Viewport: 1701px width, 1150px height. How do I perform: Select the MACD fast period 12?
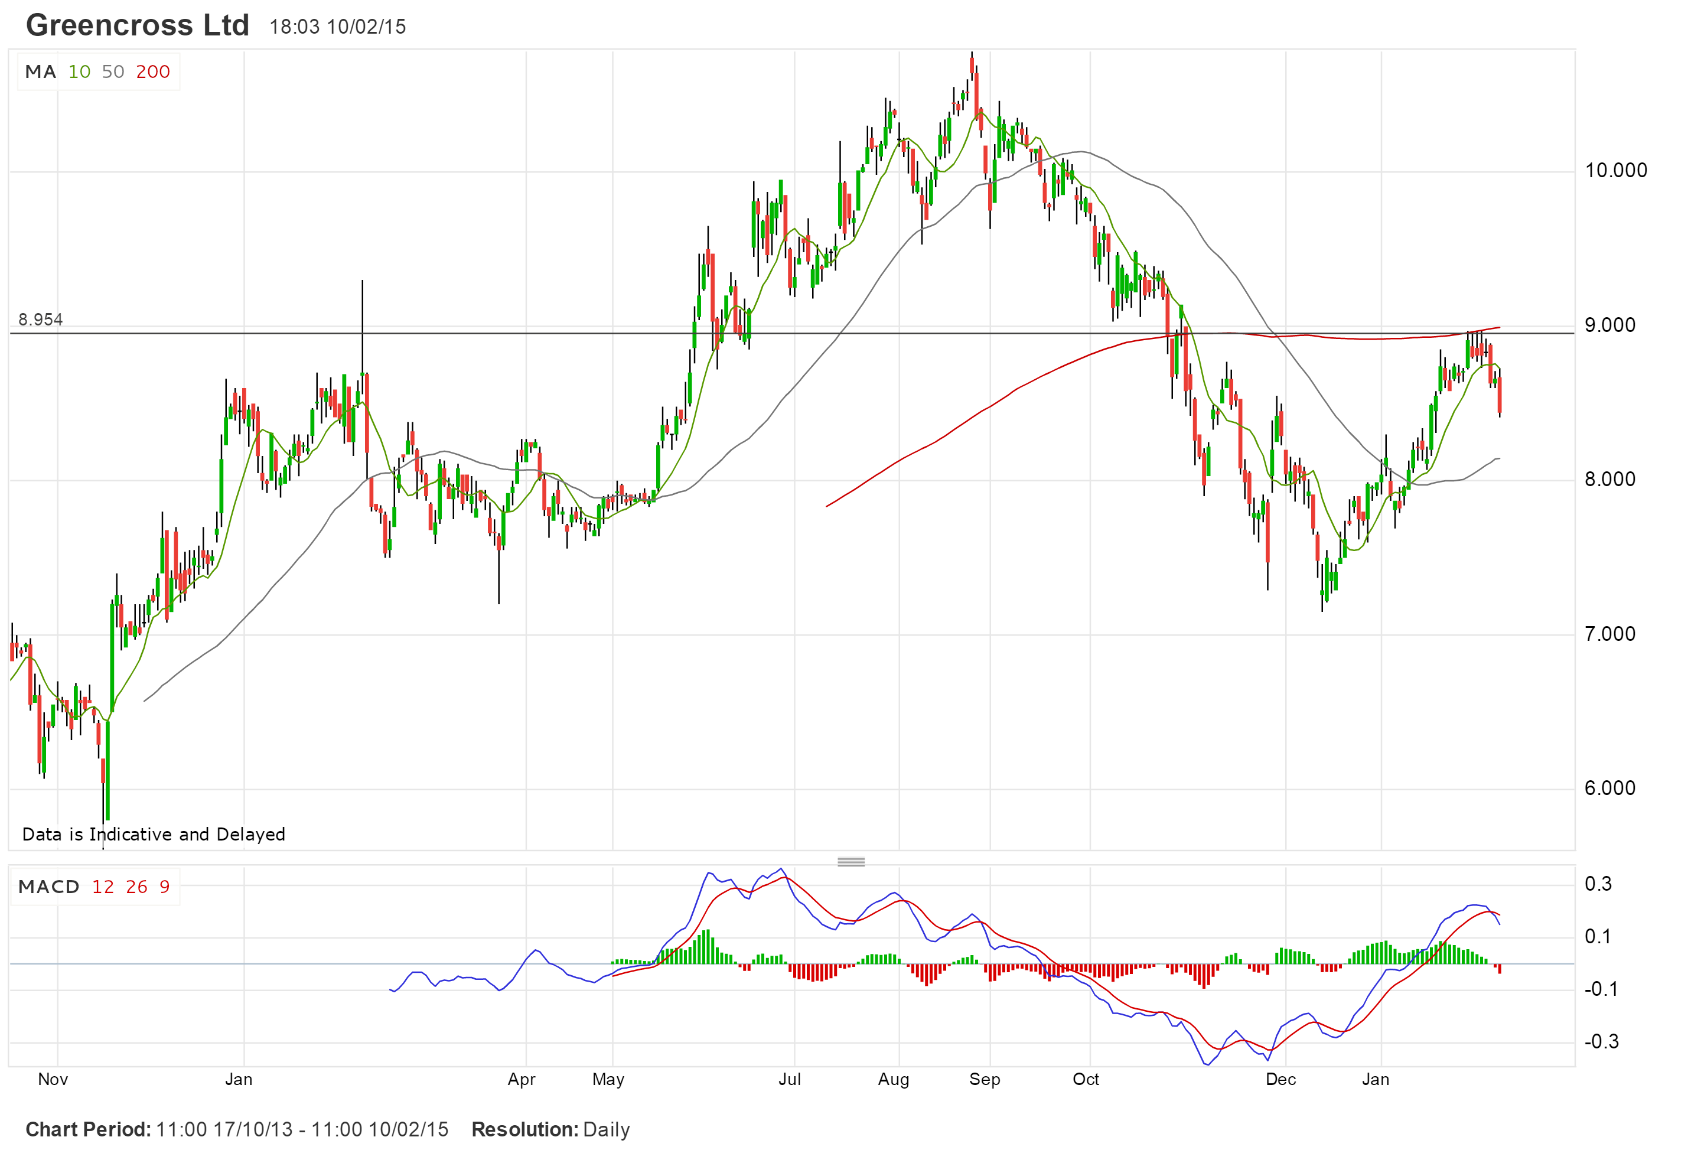pos(103,887)
